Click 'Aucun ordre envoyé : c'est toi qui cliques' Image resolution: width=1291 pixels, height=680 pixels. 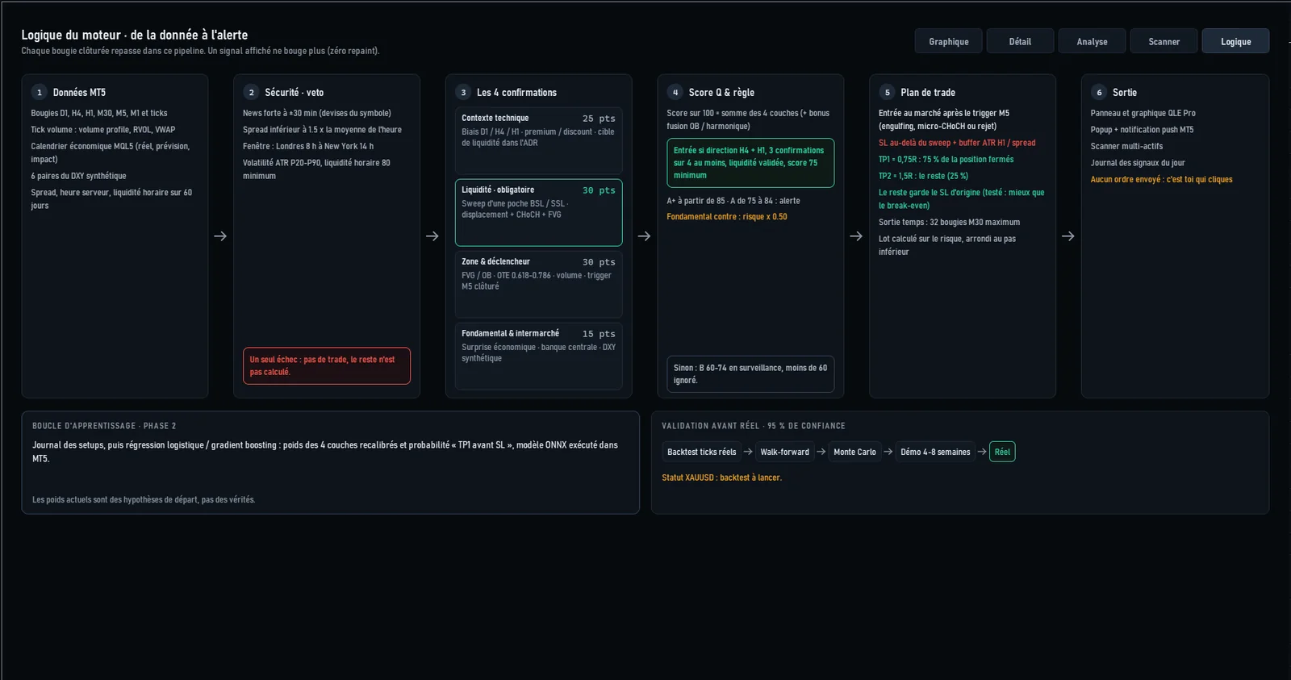[1161, 179]
